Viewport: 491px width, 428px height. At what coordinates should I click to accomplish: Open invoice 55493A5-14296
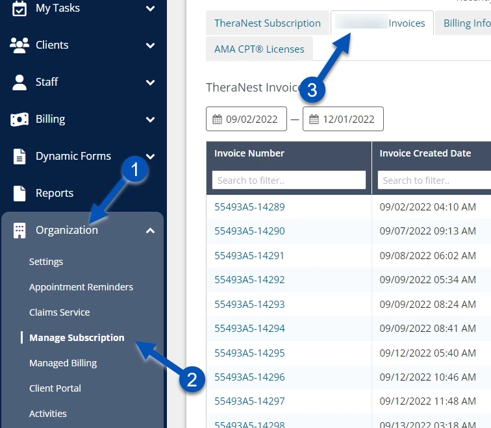tap(249, 377)
